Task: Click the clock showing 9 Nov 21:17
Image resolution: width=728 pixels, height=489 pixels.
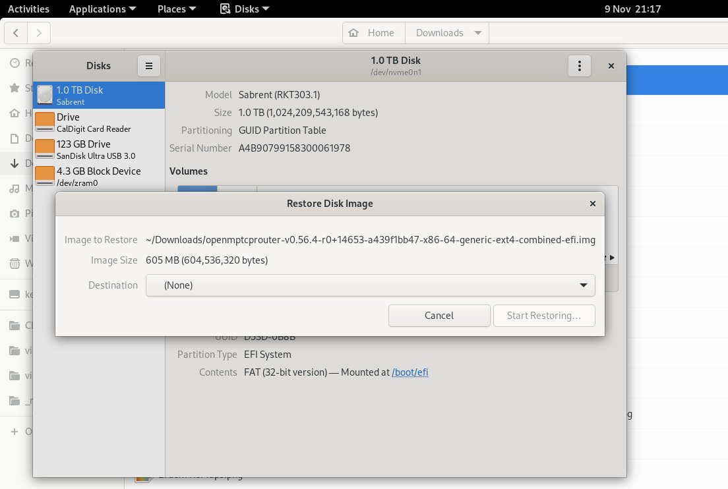Action: tap(632, 9)
